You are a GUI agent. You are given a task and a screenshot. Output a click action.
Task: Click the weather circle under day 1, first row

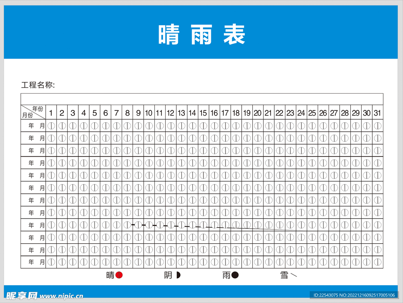[x=51, y=125]
